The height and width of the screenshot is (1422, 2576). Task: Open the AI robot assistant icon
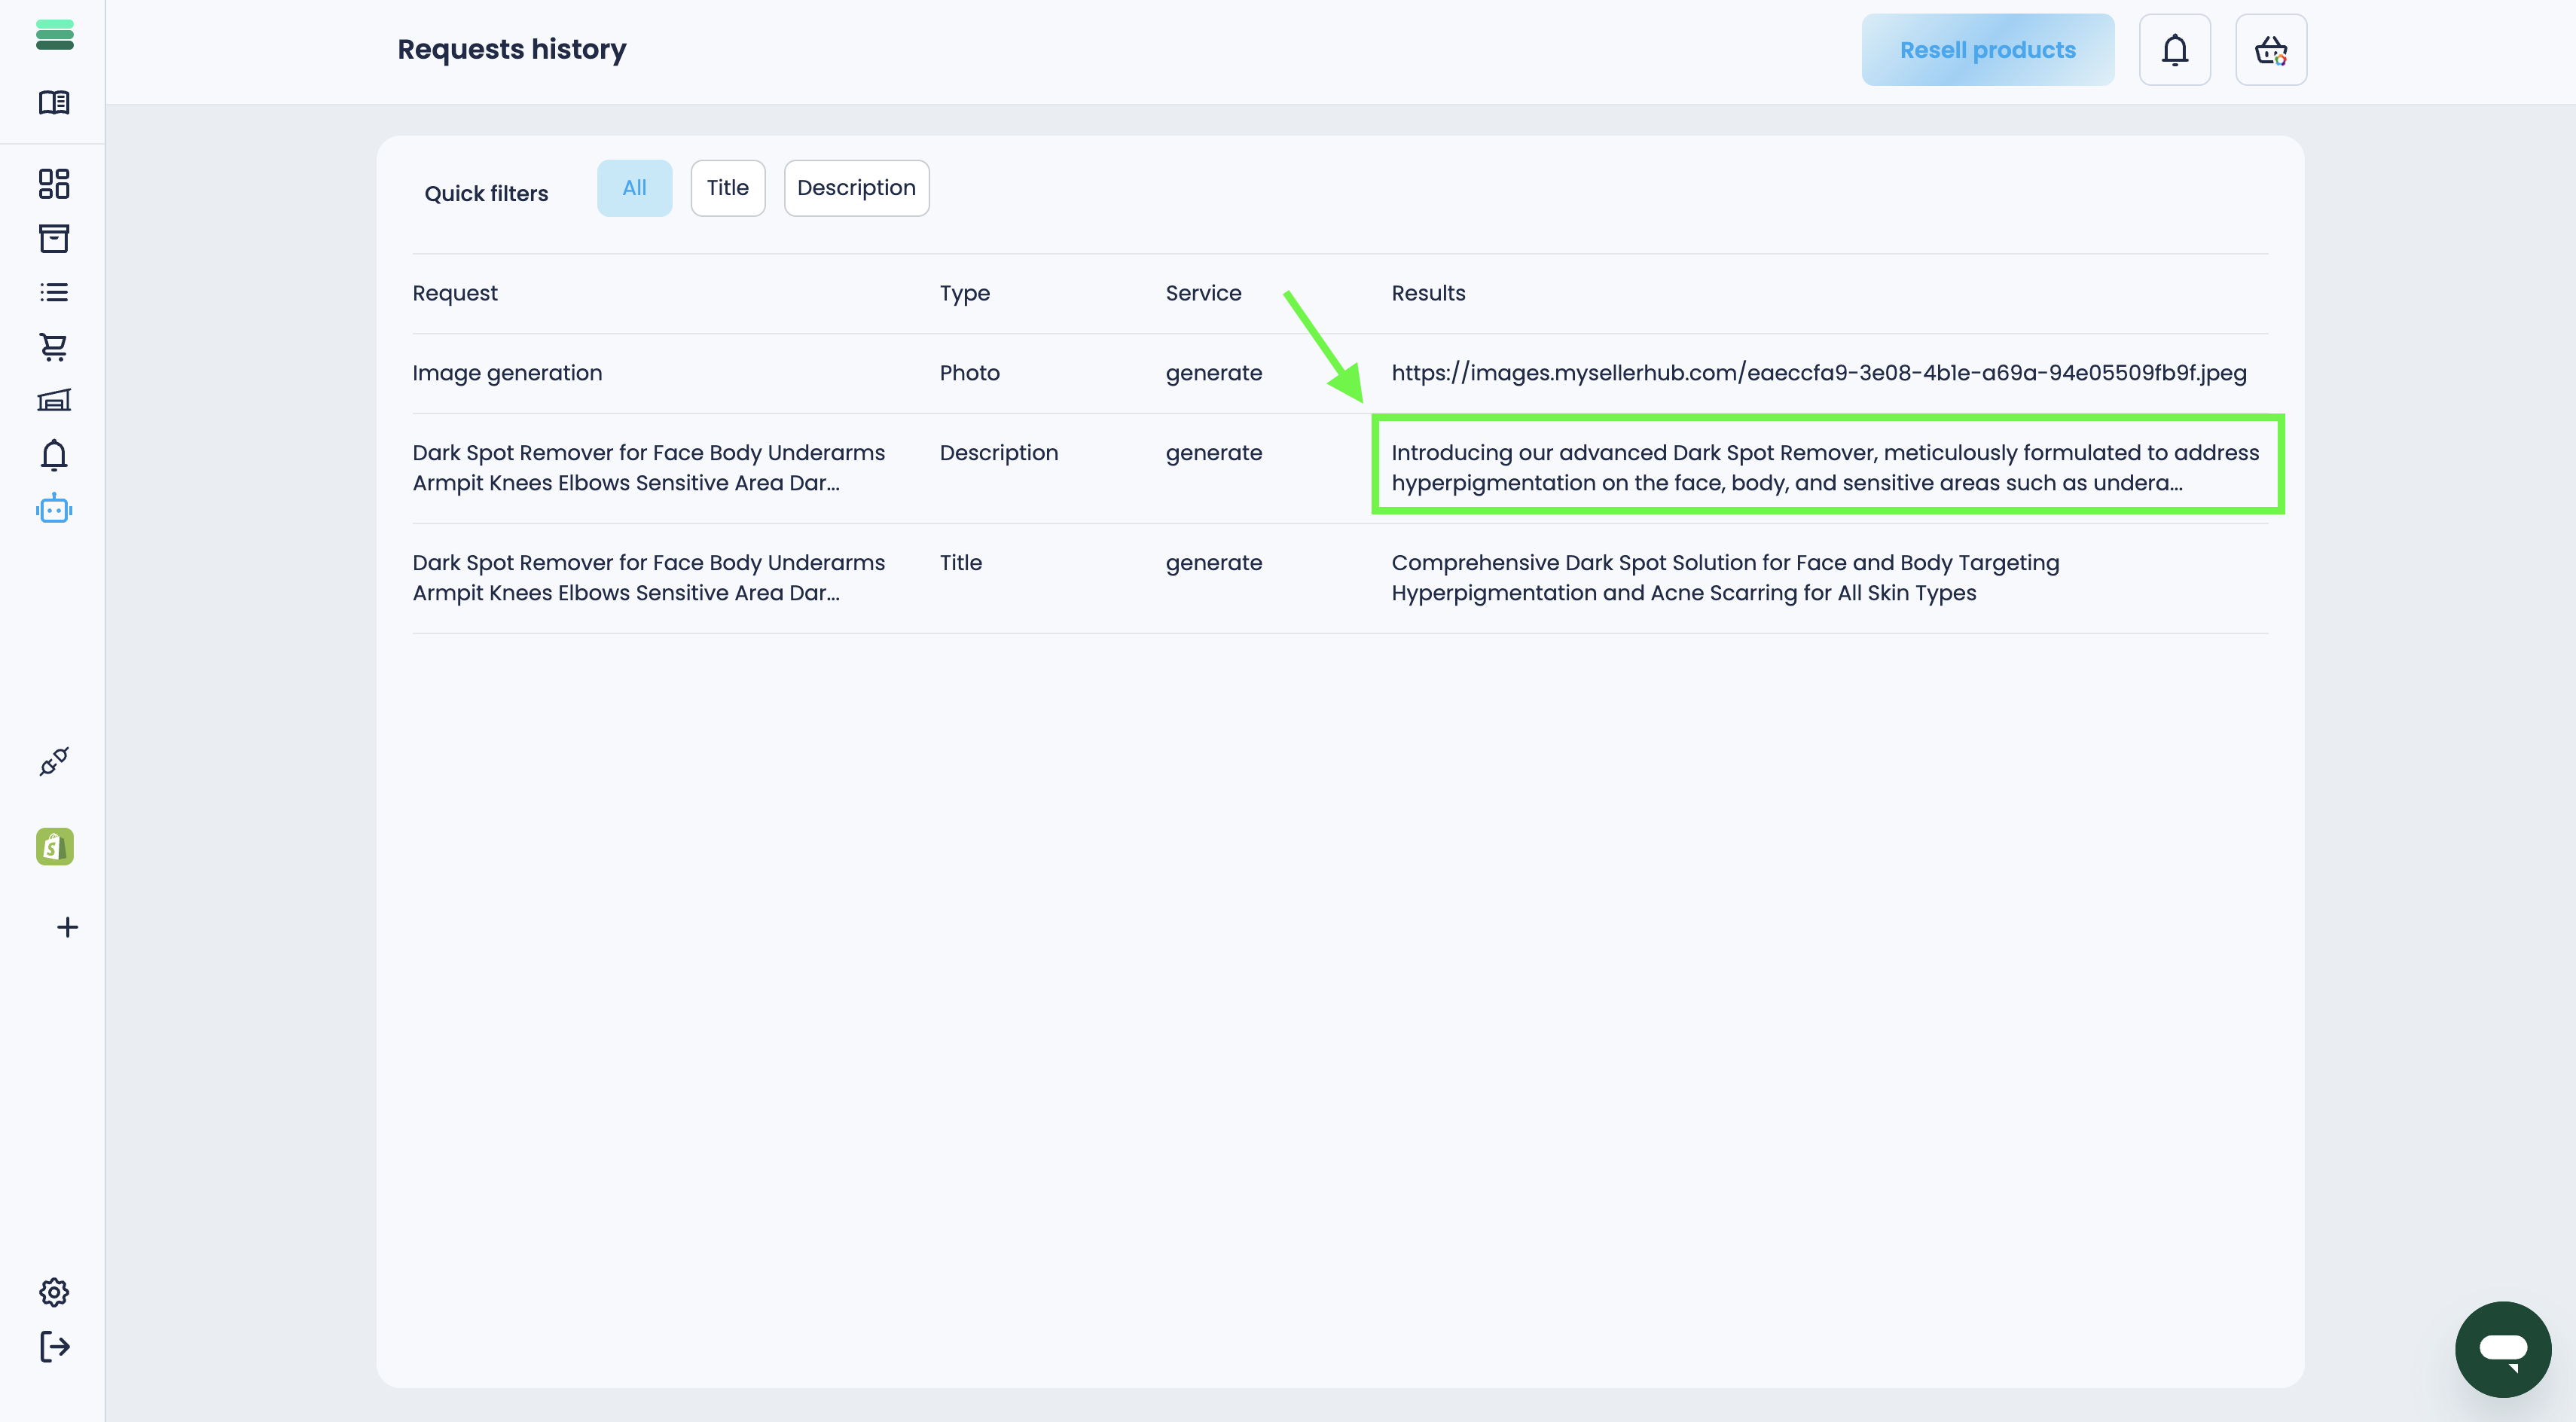[x=54, y=509]
